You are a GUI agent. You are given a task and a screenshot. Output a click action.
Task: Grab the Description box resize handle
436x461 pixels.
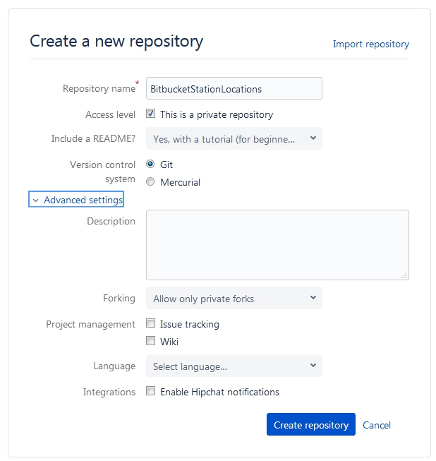404,276
